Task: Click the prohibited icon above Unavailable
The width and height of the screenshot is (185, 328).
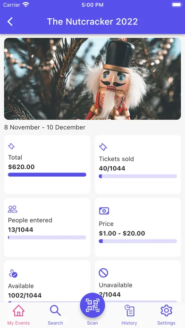Action: click(x=103, y=273)
